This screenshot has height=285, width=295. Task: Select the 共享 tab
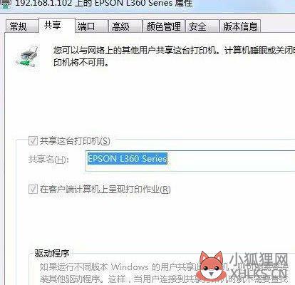click(x=57, y=25)
